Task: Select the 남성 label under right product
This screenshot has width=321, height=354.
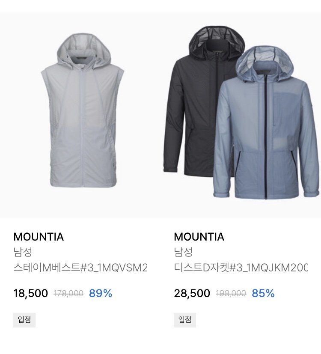Action: (x=183, y=252)
